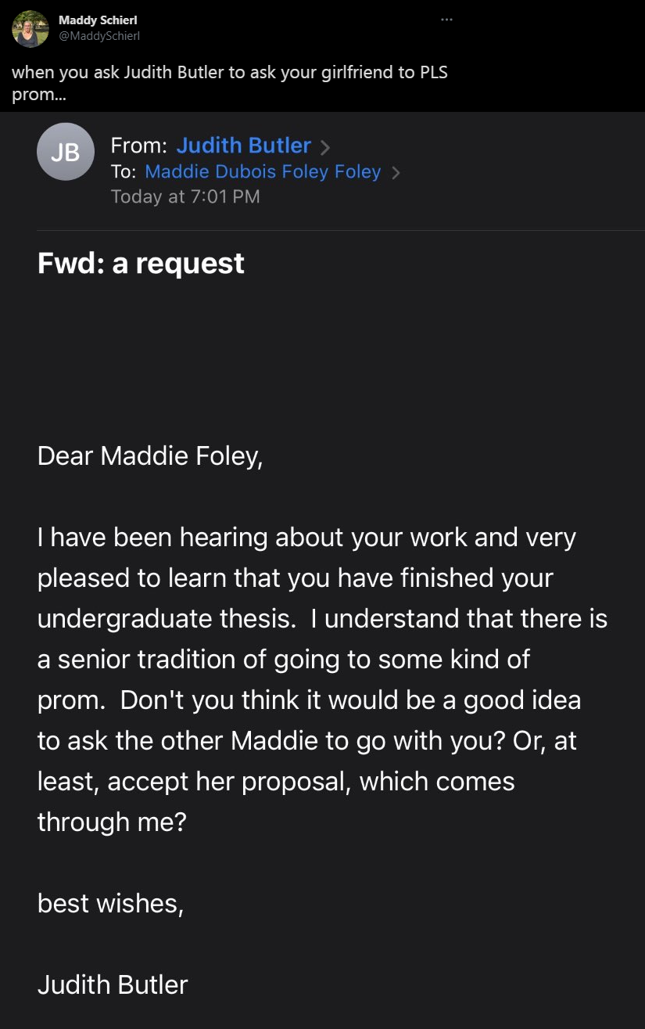Viewport: 645px width, 1029px height.
Task: Click the gray JB sender avatar circle
Action: click(x=66, y=152)
